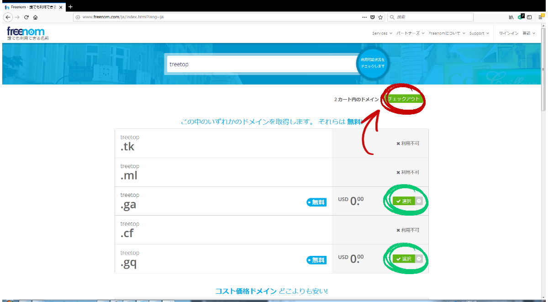Viewport: 548px width, 302px height.
Task: Expand the パートナーズ menu
Action: click(411, 33)
